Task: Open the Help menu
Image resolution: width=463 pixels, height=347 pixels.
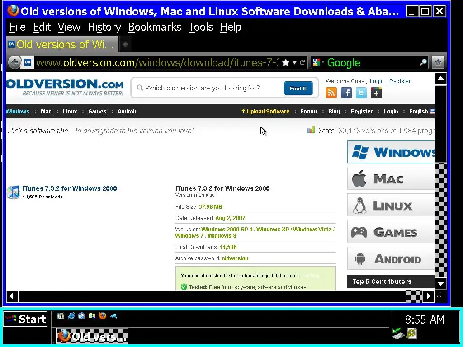Action: pyautogui.click(x=231, y=27)
